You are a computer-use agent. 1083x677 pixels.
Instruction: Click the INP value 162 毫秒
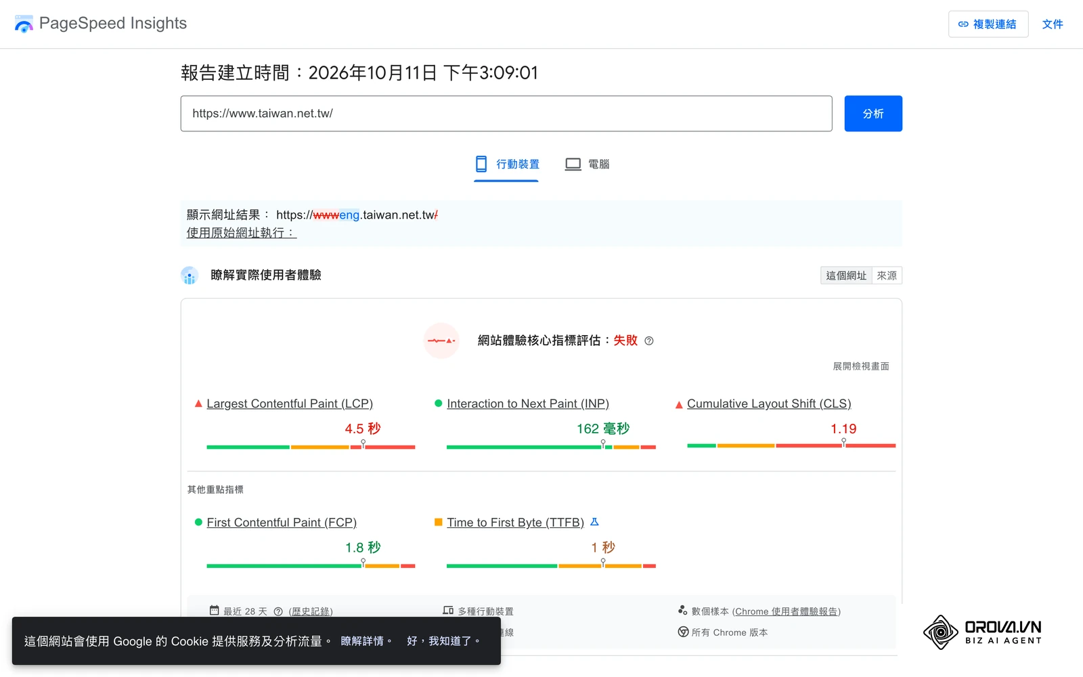603,429
